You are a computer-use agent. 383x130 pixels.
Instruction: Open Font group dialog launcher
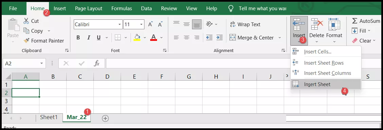[x=165, y=50]
